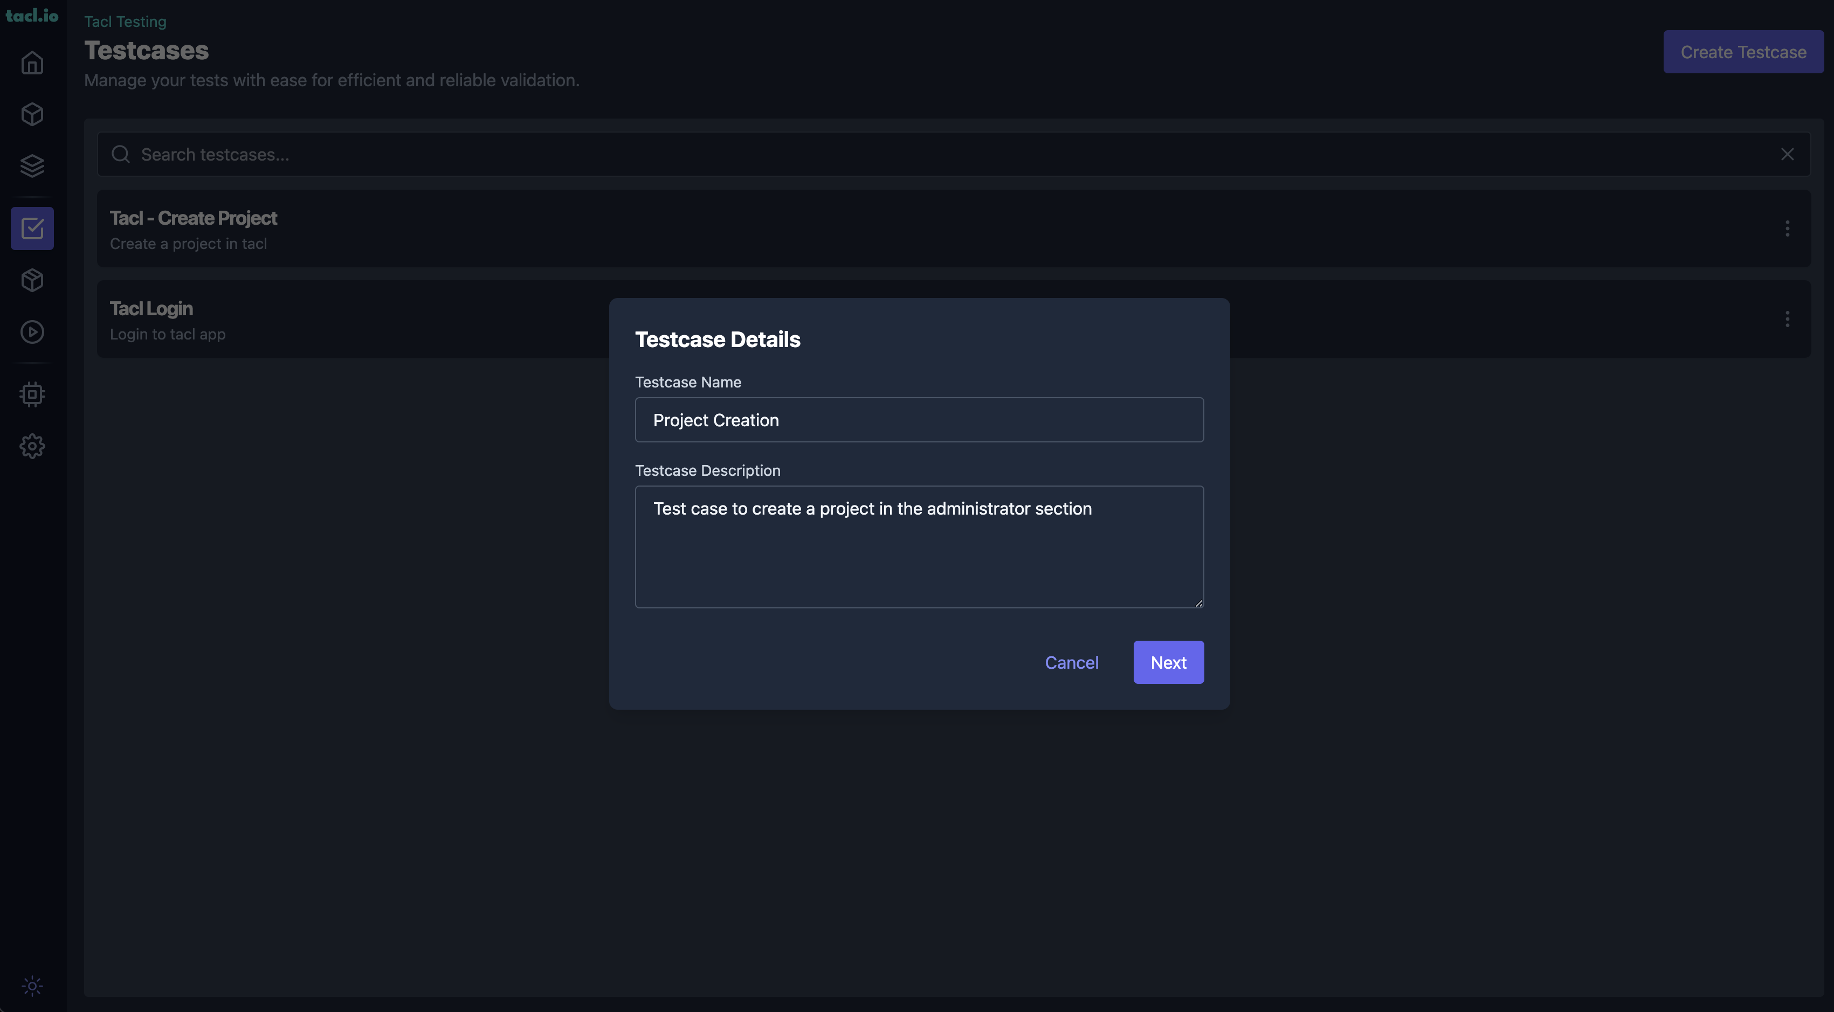Viewport: 1834px width, 1012px height.
Task: Click 'Create a project in tacl' description
Action: [x=188, y=244]
